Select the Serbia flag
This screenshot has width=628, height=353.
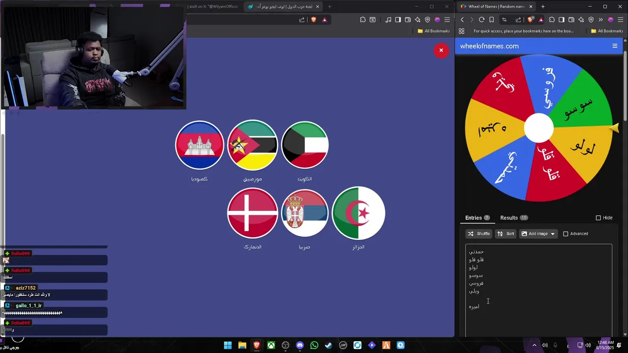click(x=305, y=213)
